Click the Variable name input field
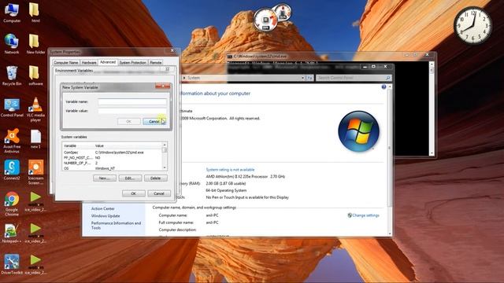The image size is (504, 283). pos(132,101)
